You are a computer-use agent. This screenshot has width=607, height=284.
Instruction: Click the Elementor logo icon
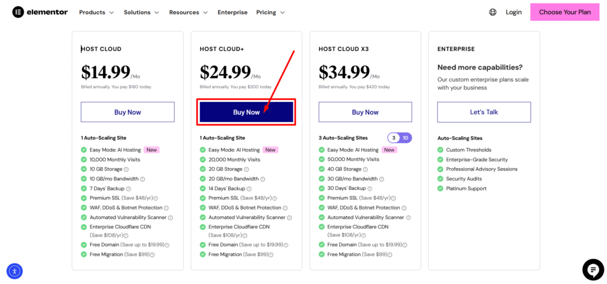18,12
